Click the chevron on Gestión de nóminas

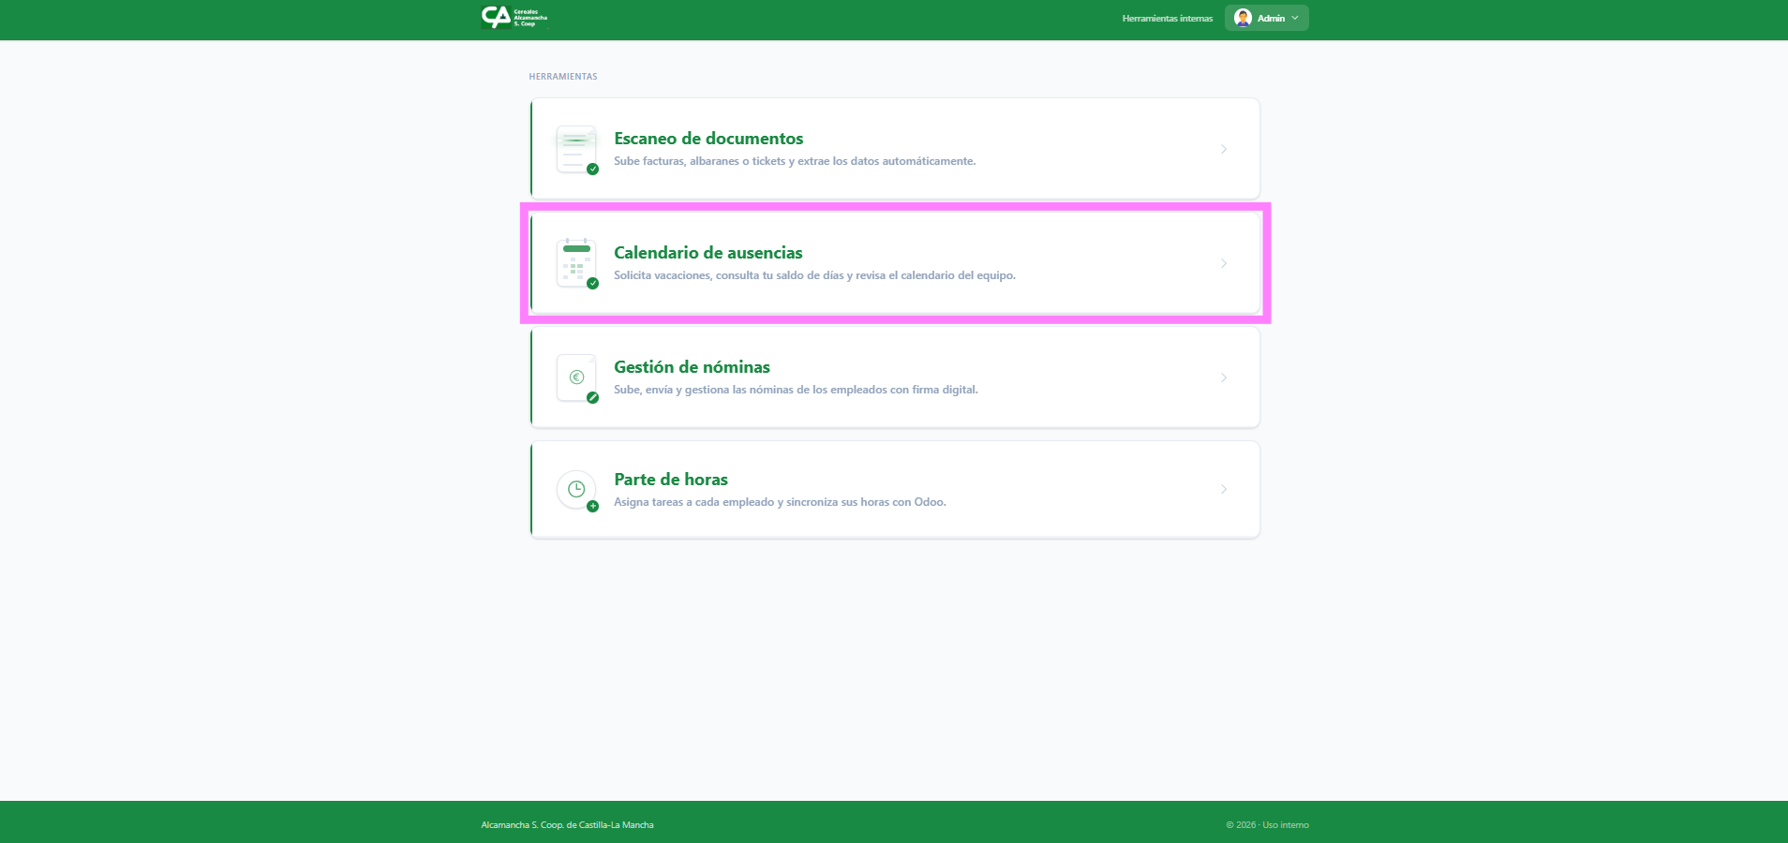click(x=1224, y=377)
